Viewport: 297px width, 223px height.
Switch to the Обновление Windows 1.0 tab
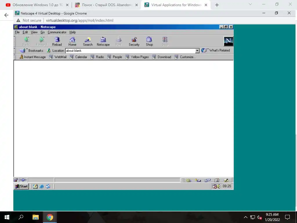click(x=37, y=5)
